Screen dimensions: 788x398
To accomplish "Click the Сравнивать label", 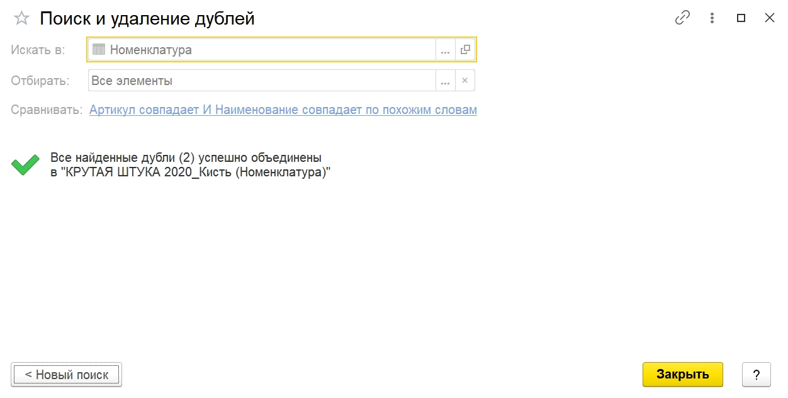I will [47, 110].
